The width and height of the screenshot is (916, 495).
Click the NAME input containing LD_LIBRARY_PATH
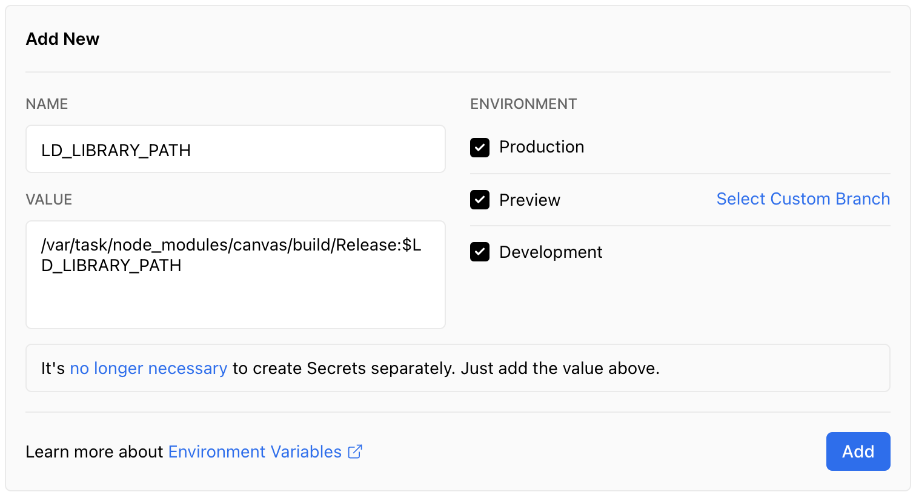235,149
